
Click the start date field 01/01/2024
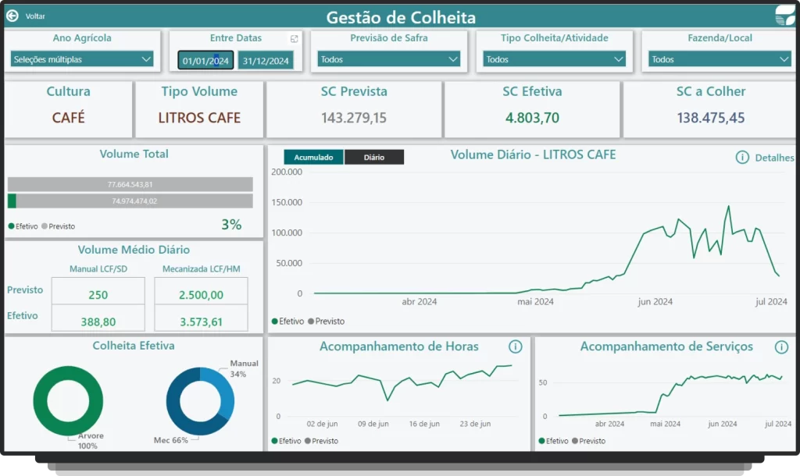tap(205, 61)
